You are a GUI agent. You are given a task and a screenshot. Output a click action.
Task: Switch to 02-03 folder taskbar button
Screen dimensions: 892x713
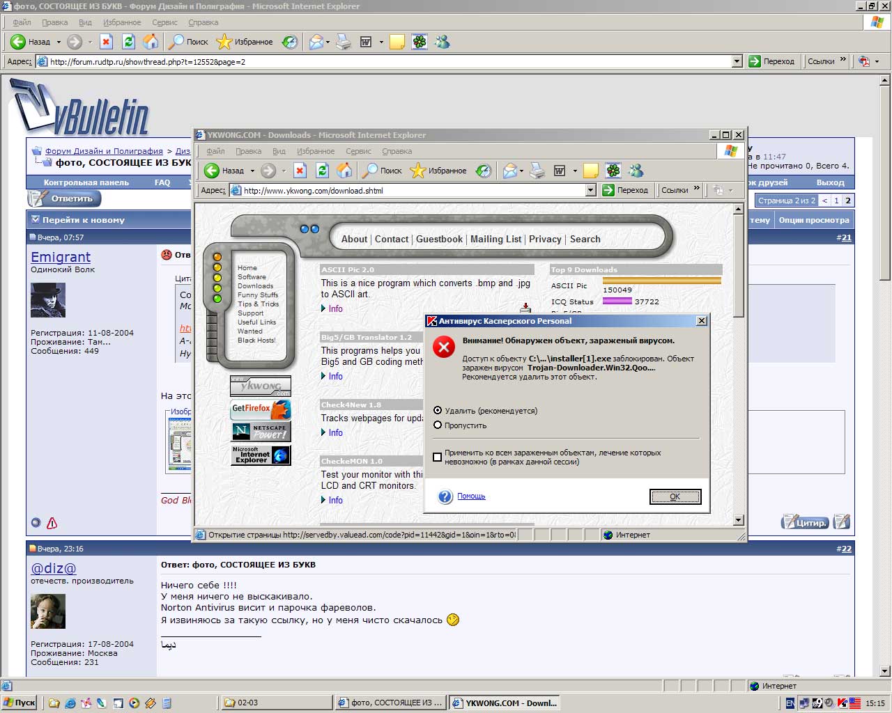tap(277, 703)
